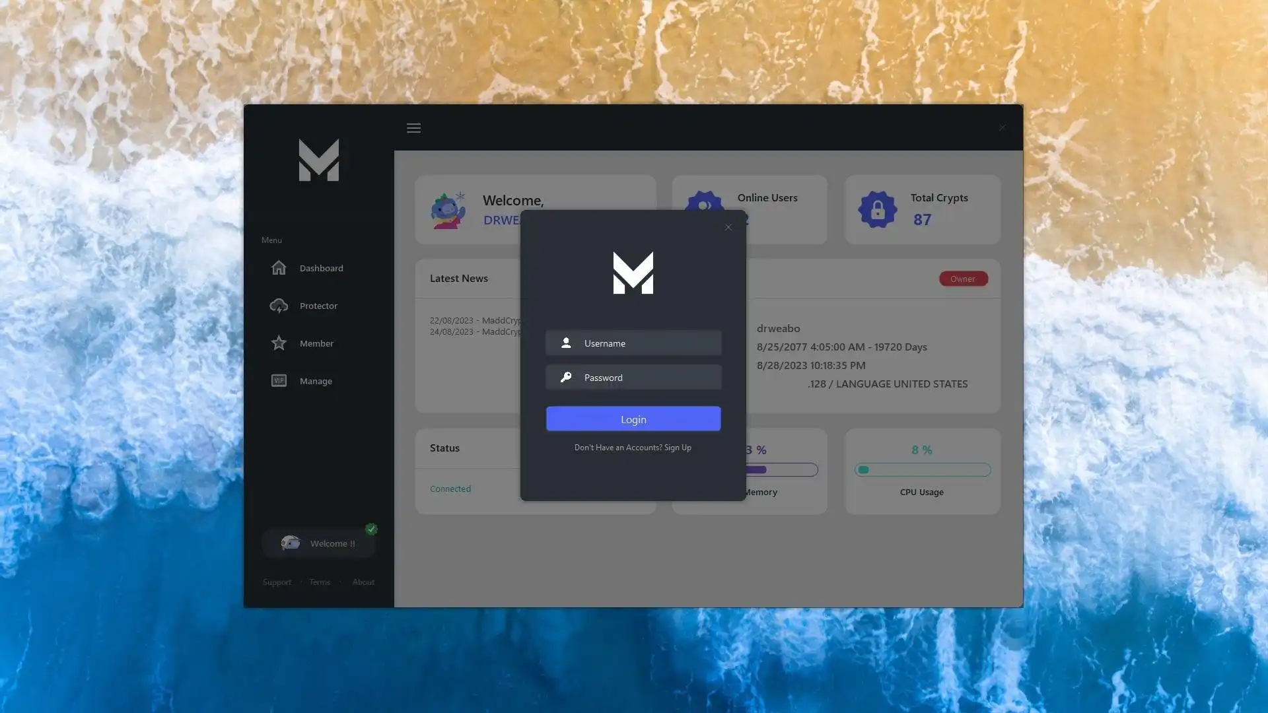
Task: Click the MaddCrypt logo icon in modal
Action: click(633, 273)
